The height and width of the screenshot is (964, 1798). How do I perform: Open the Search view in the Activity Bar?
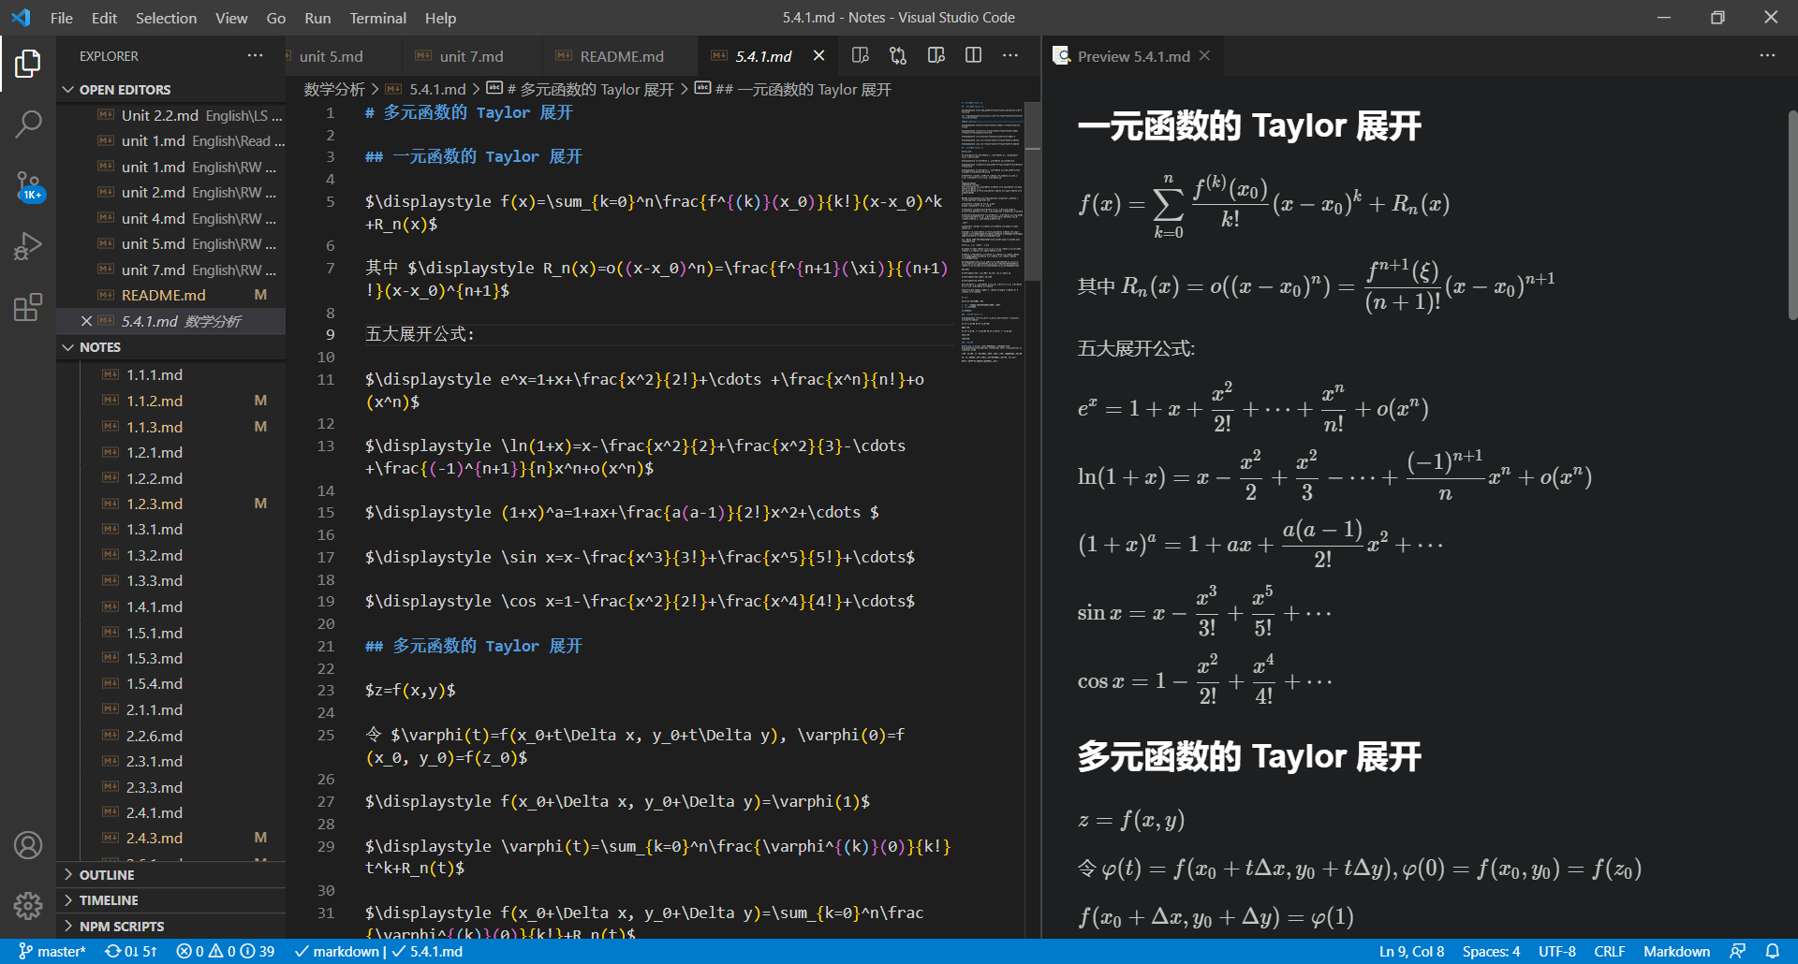coord(28,123)
